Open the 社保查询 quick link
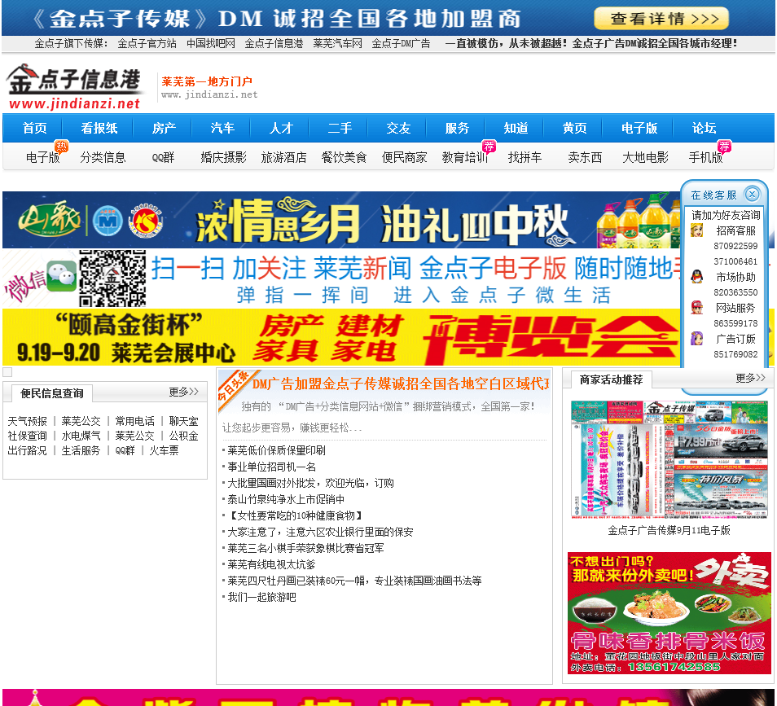Viewport: 777px width, 706px height. pos(27,436)
